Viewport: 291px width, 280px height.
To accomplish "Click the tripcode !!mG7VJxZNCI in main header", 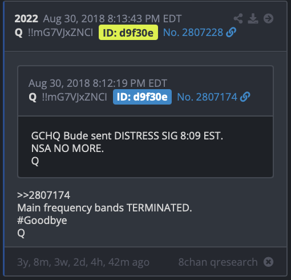I will point(60,33).
